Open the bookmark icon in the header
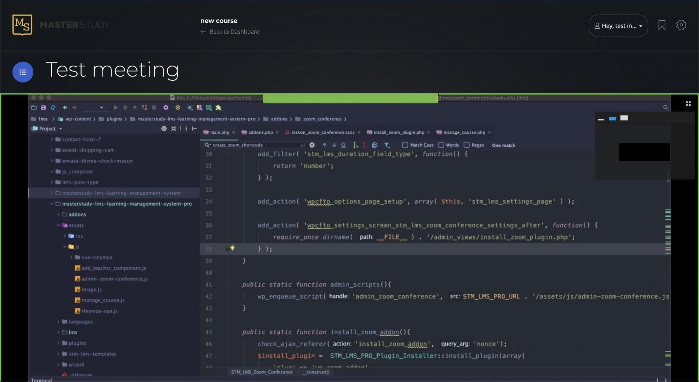This screenshot has height=382, width=699. pyautogui.click(x=662, y=26)
